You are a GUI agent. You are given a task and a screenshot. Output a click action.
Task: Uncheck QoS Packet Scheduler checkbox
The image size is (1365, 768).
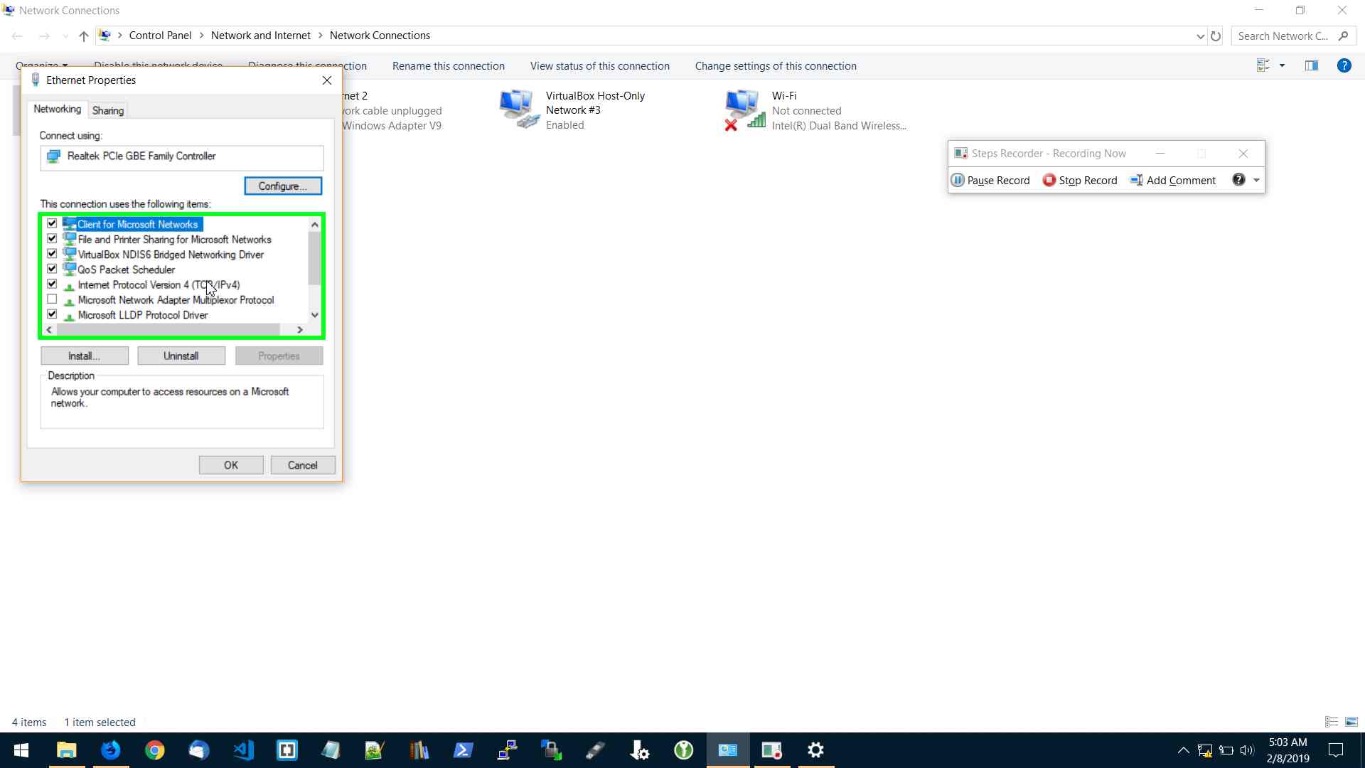tap(52, 269)
